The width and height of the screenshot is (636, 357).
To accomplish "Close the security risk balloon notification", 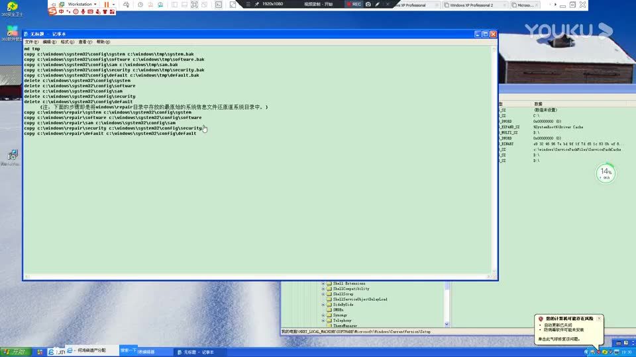I will [599, 319].
